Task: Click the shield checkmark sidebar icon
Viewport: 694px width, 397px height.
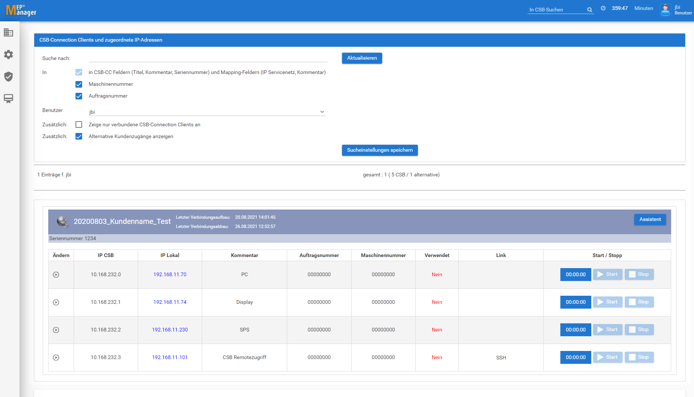Action: pyautogui.click(x=8, y=77)
